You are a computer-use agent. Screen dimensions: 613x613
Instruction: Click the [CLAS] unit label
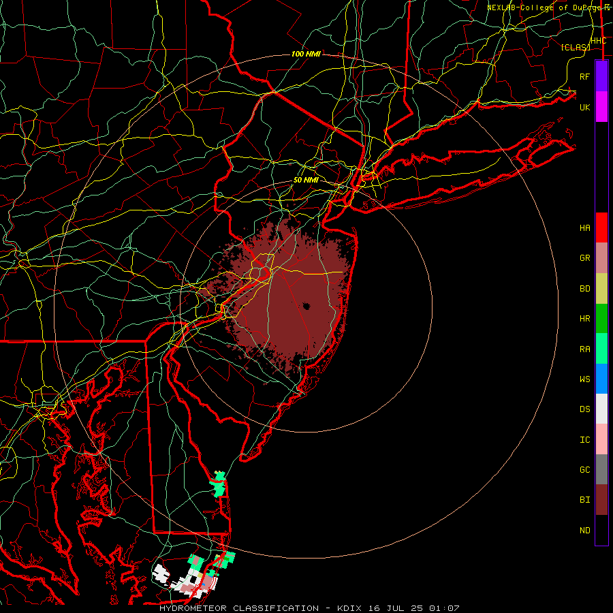[575, 47]
